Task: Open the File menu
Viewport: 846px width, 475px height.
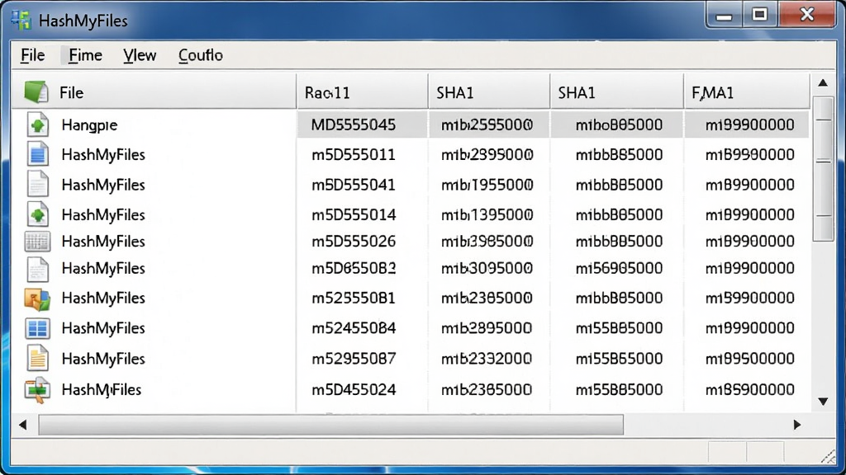Action: (32, 55)
